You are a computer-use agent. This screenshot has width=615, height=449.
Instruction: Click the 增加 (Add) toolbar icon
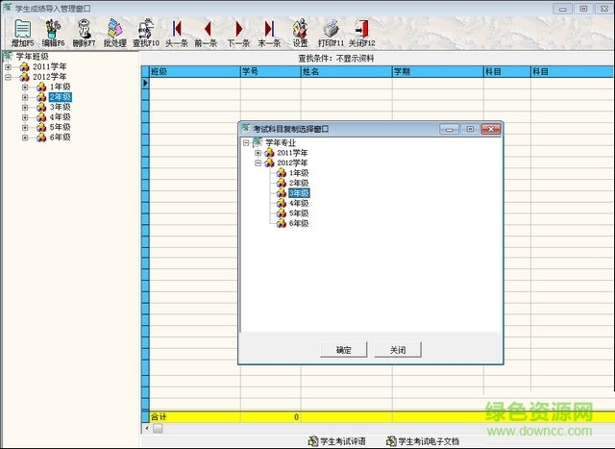(22, 32)
